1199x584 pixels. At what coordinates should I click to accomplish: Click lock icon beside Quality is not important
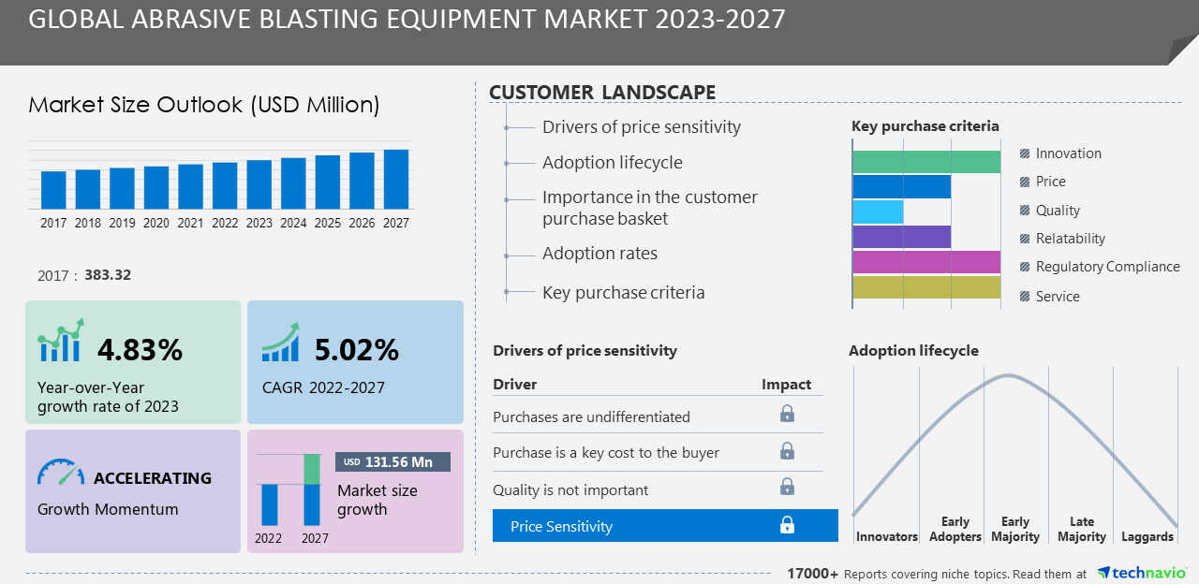[x=787, y=487]
